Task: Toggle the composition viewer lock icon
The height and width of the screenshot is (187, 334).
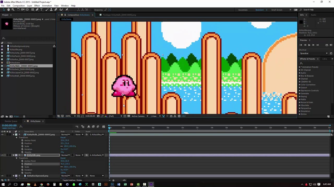Action: tap(65, 15)
